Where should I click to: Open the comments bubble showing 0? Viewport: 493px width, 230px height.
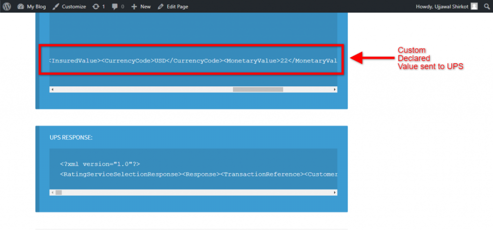(x=118, y=6)
